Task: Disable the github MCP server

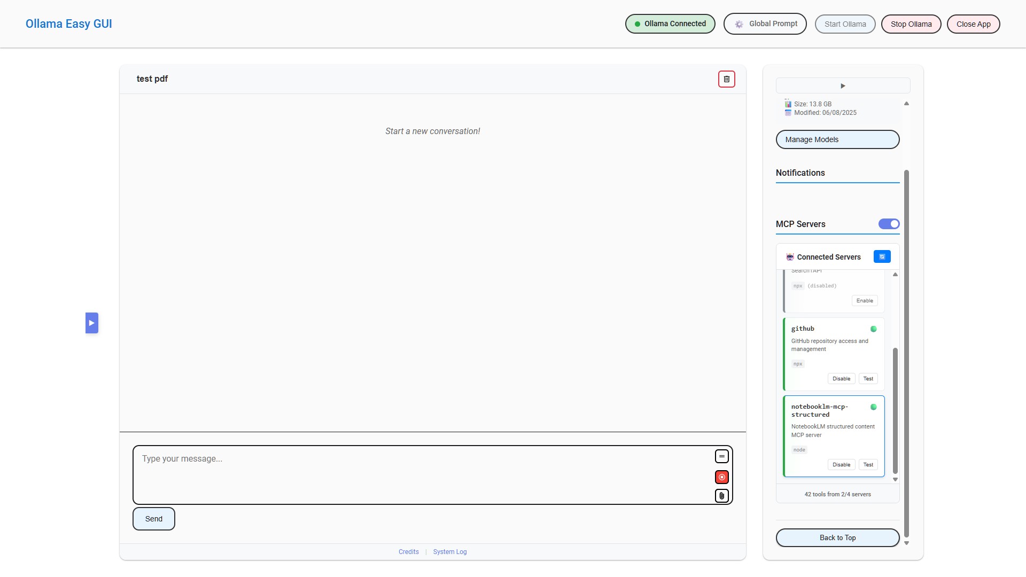Action: coord(841,379)
